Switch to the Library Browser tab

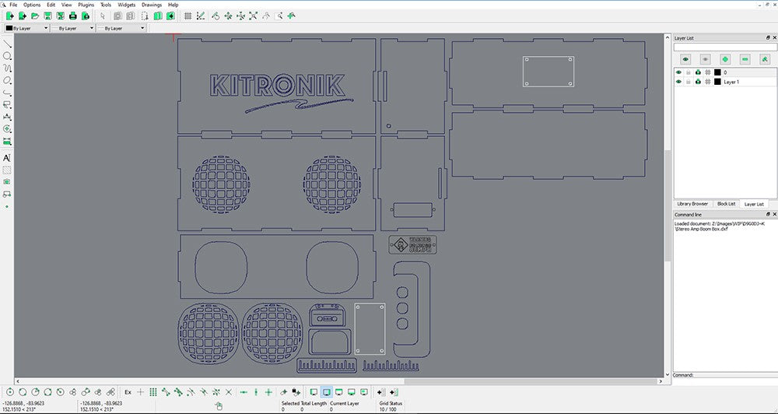click(692, 204)
